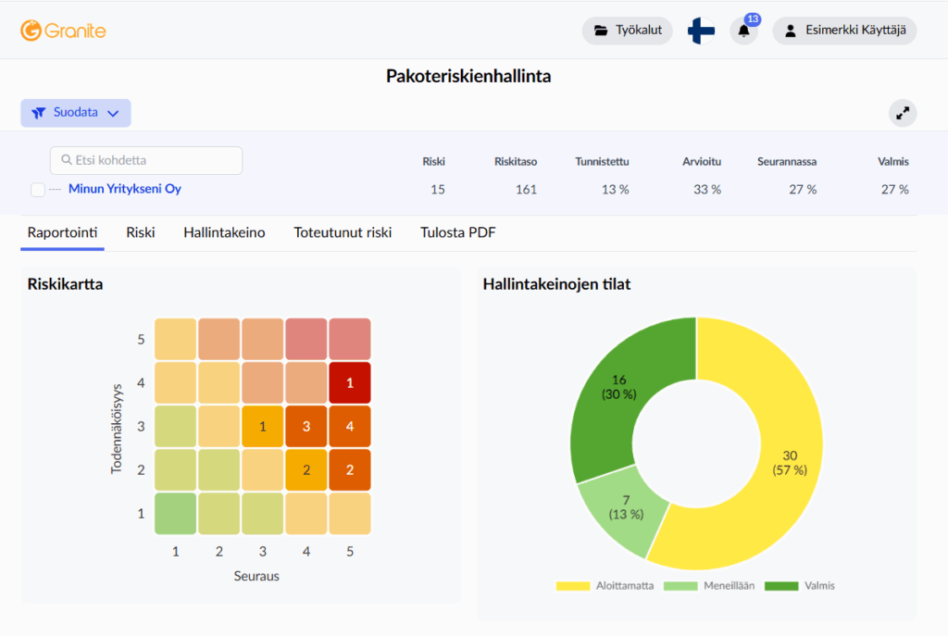Click the magnifier icon in search field
This screenshot has height=636, width=948.
(x=67, y=160)
